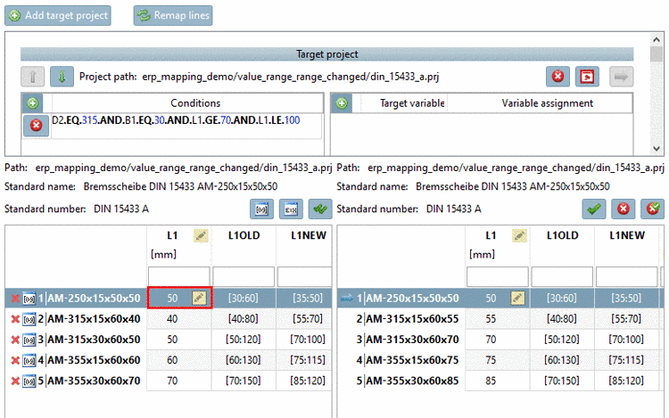
Task: Click blue arrow icon on right row 1
Action: coord(346,299)
